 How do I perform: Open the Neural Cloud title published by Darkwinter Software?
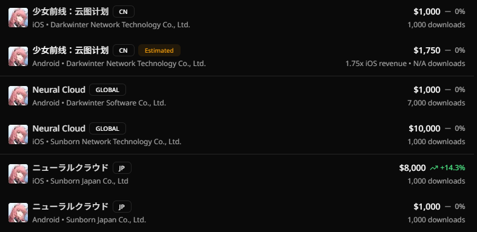pos(59,90)
